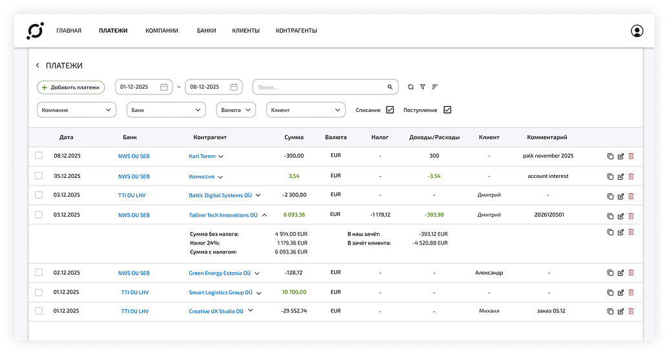Edit the Green Energy Estonia OÜ row
This screenshot has height=355, width=669.
(x=621, y=273)
